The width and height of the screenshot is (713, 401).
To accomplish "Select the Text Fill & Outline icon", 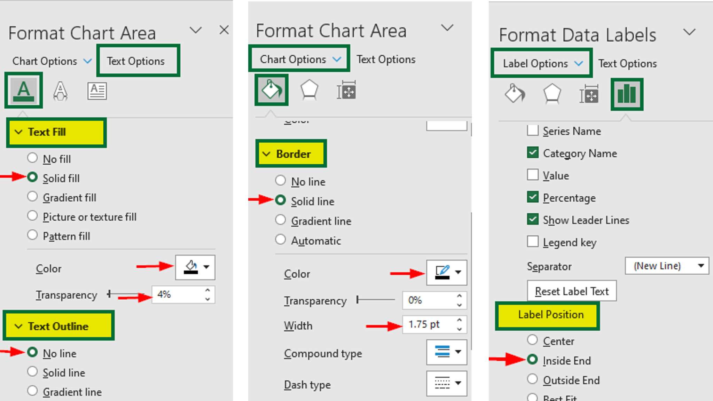I will pos(23,90).
